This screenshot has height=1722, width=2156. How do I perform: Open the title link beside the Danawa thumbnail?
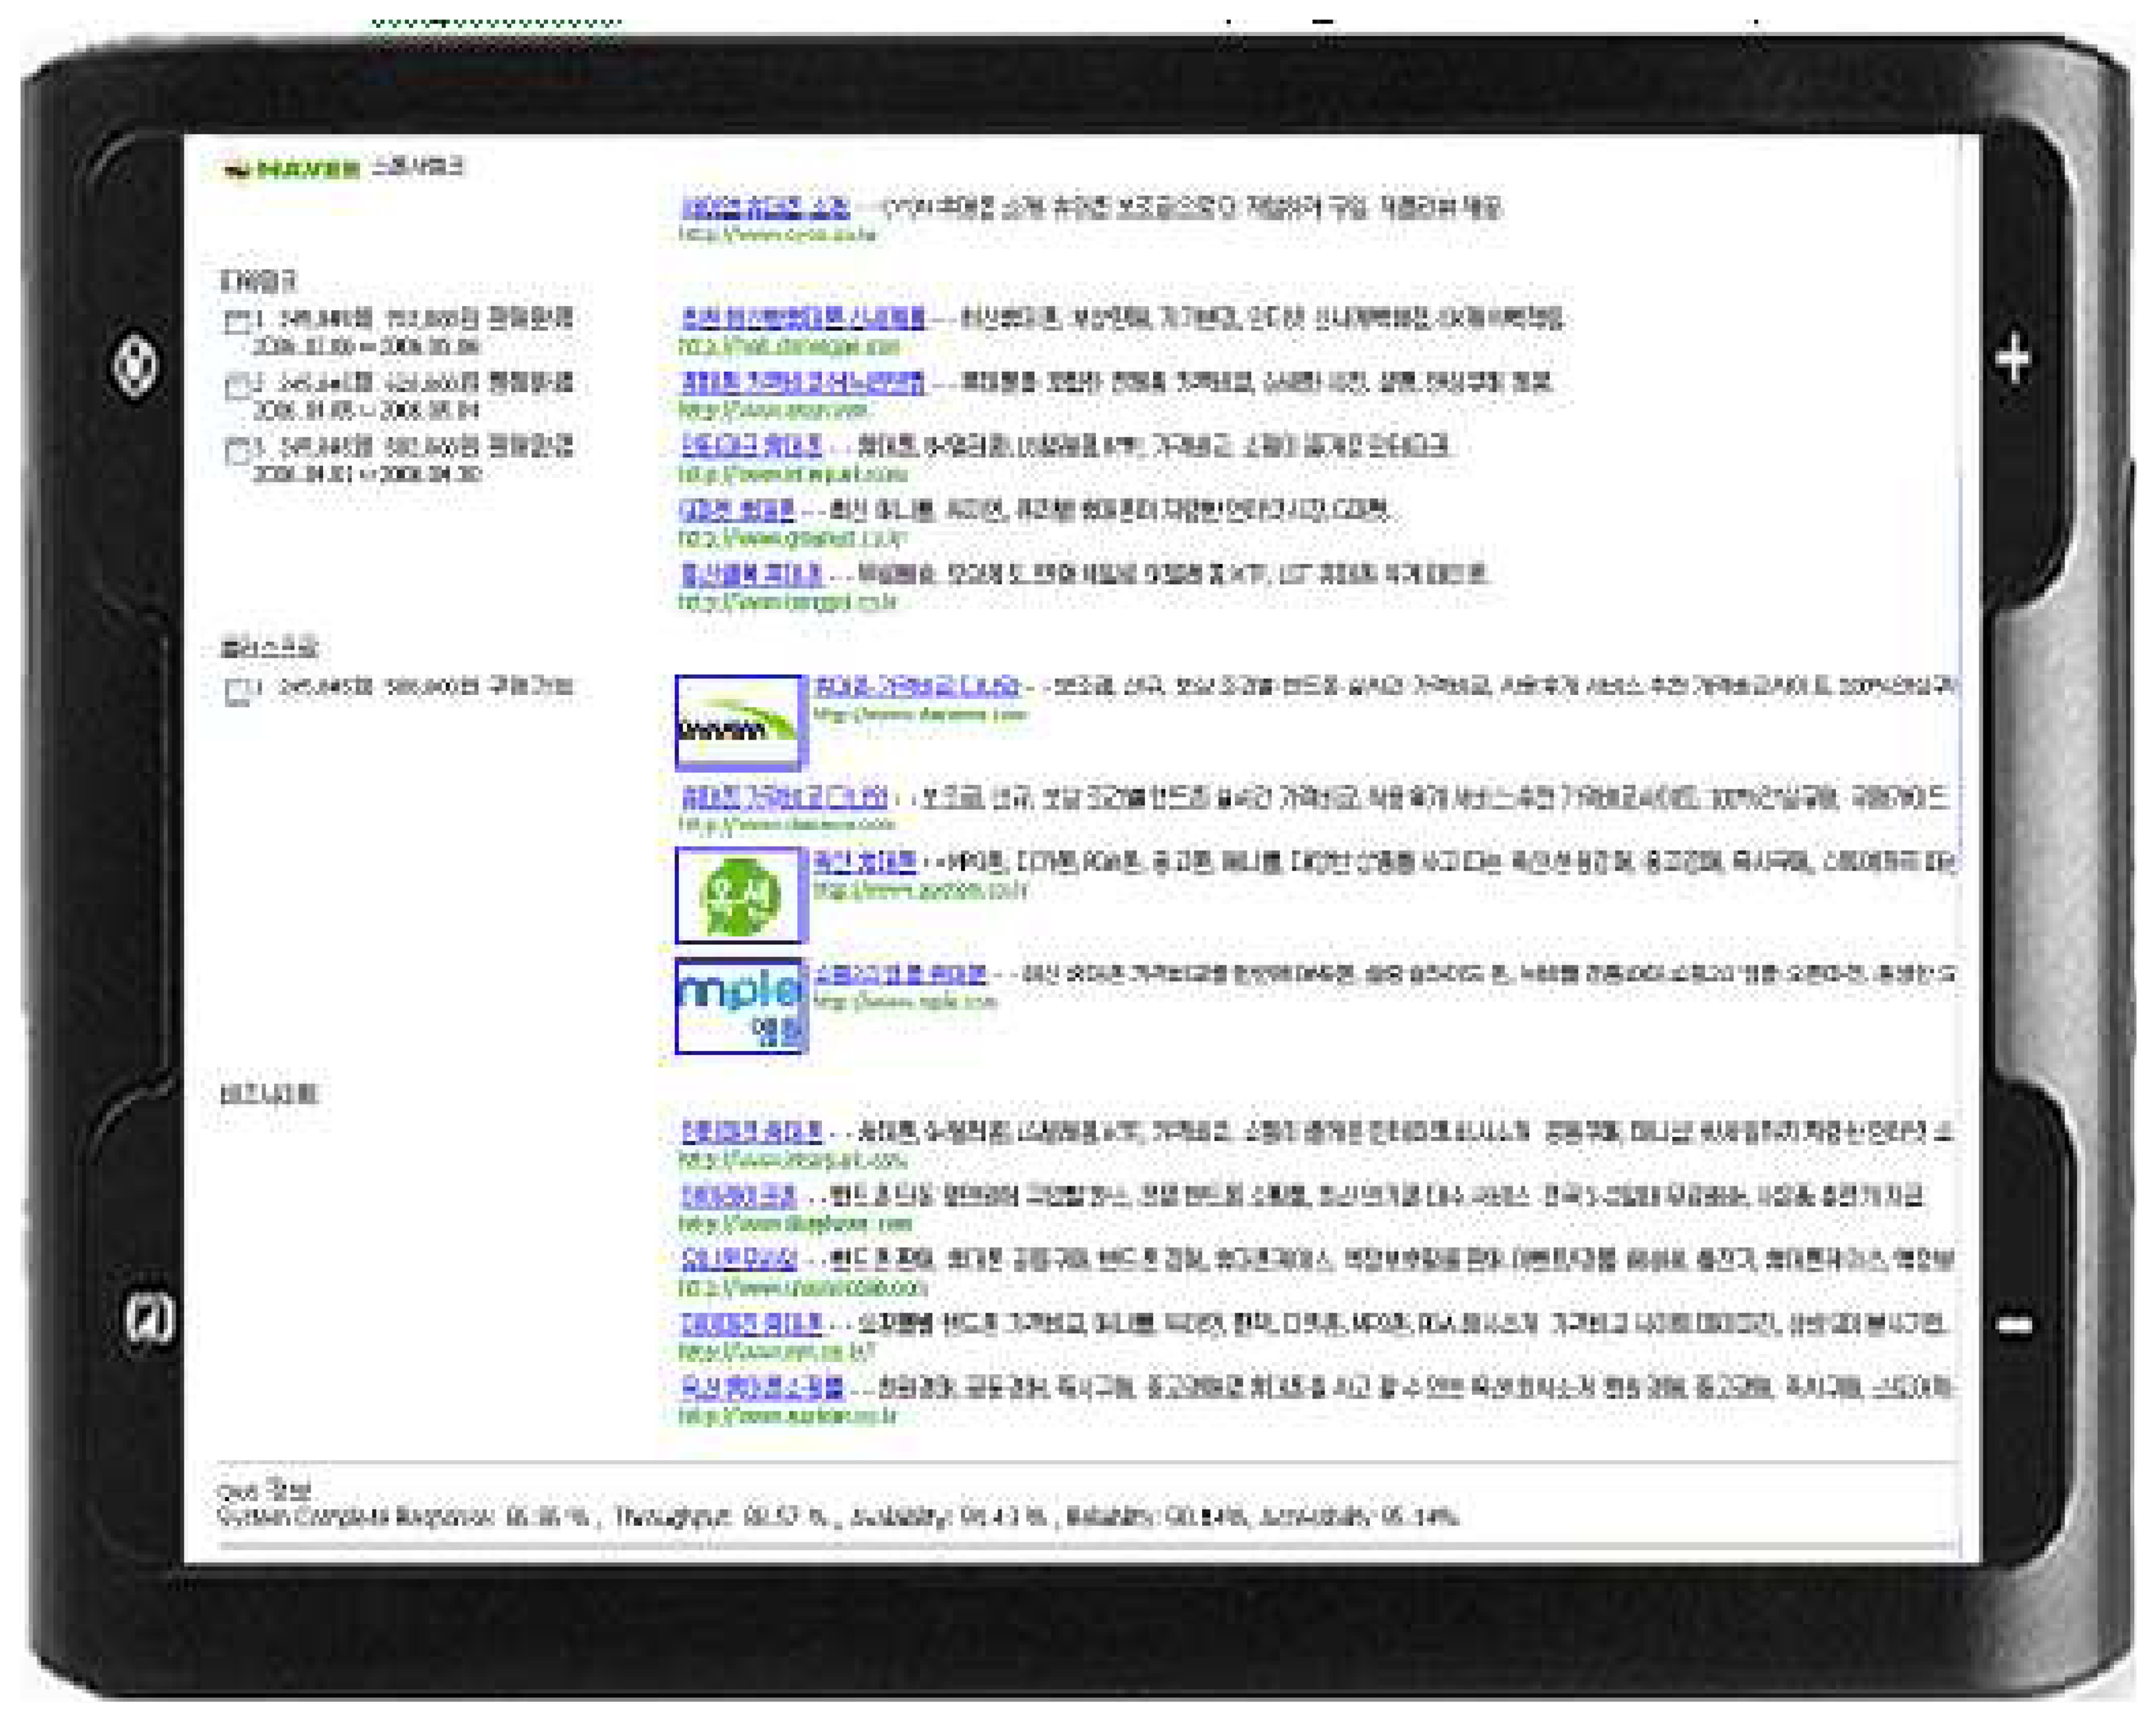click(917, 686)
